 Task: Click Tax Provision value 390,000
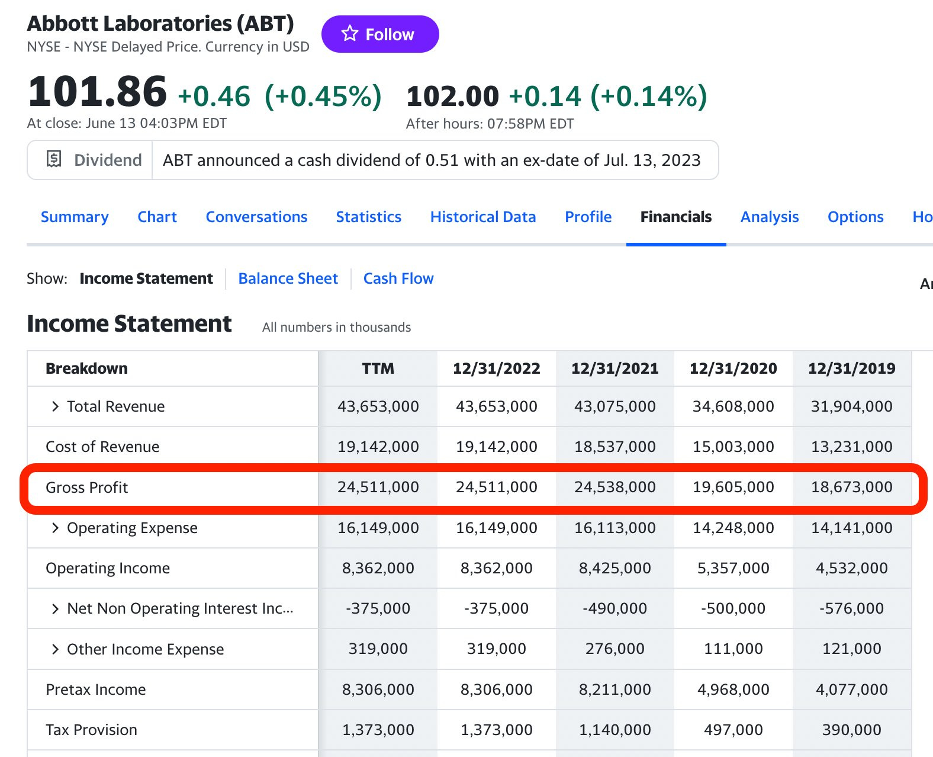(851, 730)
